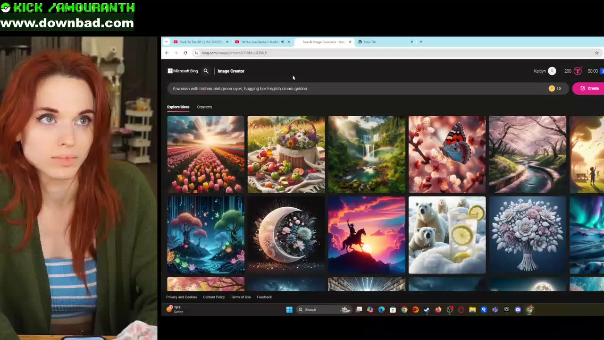The width and height of the screenshot is (604, 340).
Task: View site information icon in address bar
Action: pyautogui.click(x=196, y=53)
